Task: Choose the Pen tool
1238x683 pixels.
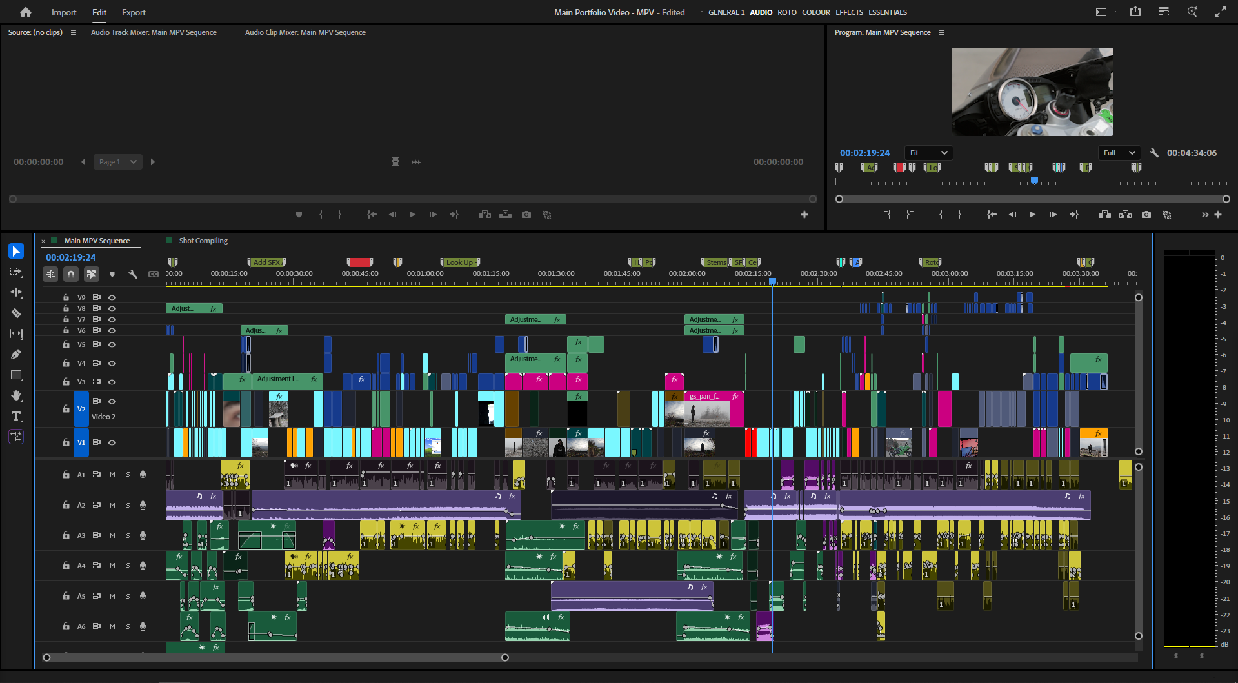Action: pos(16,354)
